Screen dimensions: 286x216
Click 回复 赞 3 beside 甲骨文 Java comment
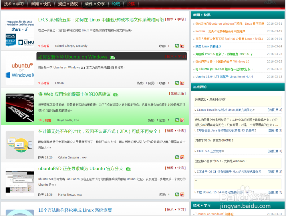click(x=275, y=130)
